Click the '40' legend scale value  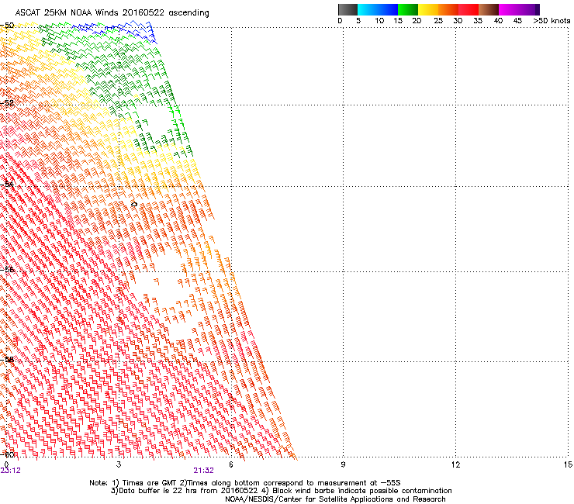[x=498, y=21]
